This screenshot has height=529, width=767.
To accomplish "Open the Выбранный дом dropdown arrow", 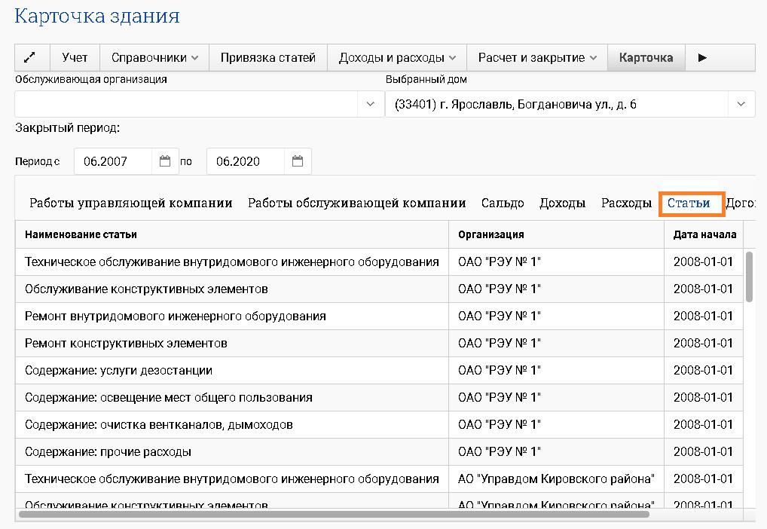I will [x=741, y=105].
